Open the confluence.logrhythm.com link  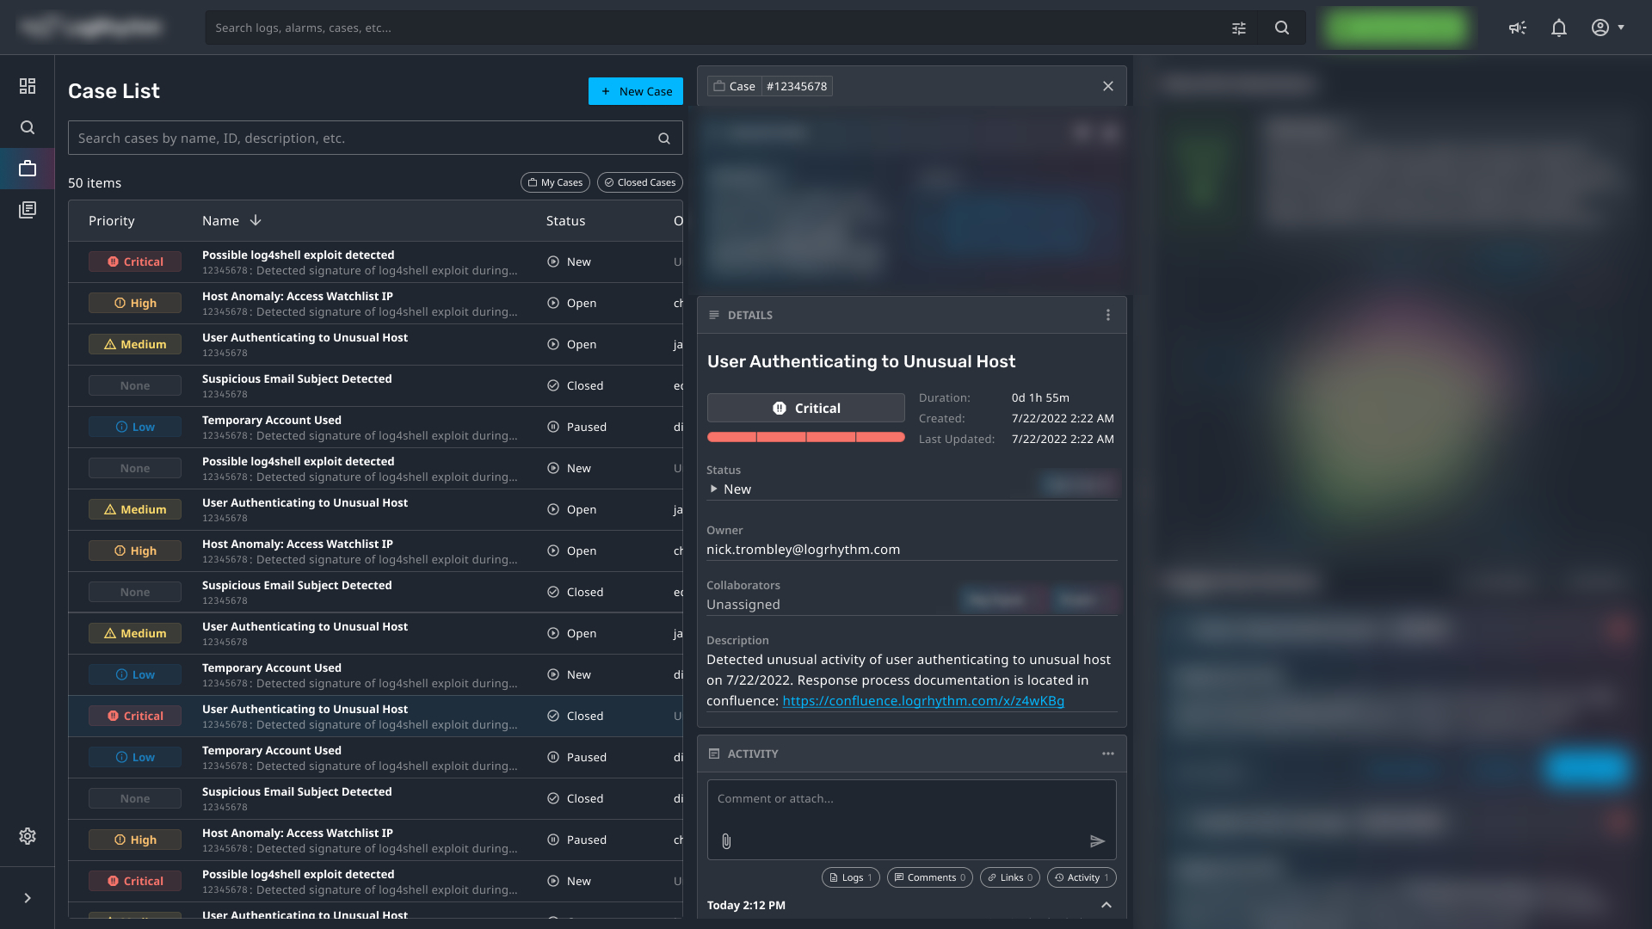tap(923, 701)
